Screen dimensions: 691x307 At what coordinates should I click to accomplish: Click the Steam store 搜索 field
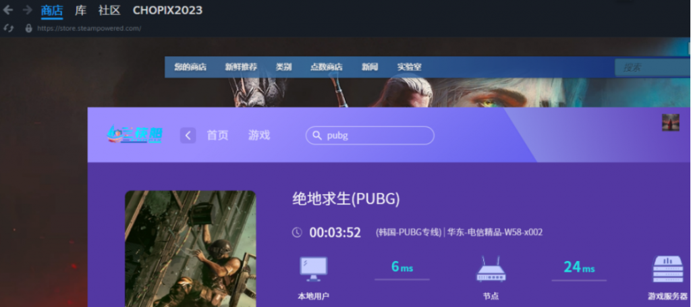[x=653, y=67]
